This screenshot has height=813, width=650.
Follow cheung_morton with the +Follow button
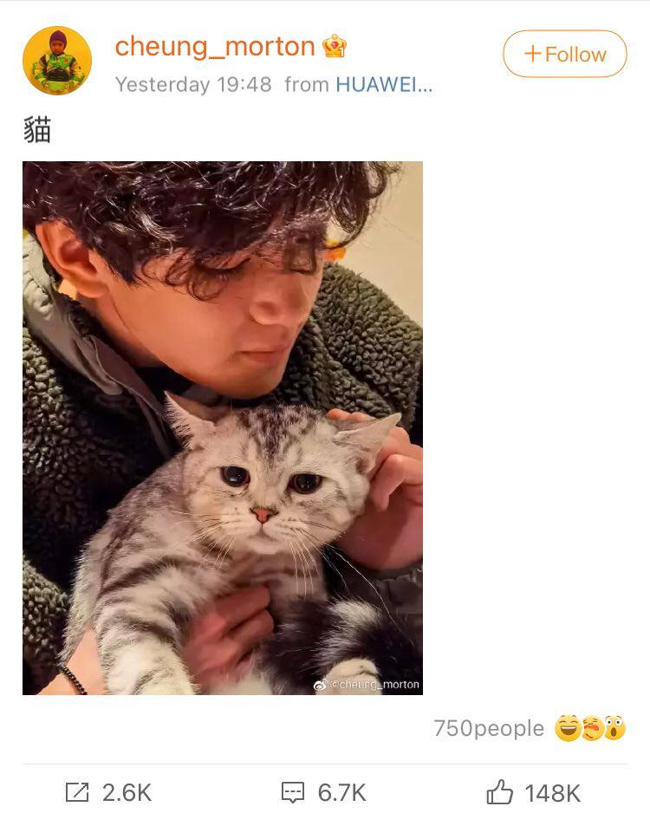click(x=564, y=54)
